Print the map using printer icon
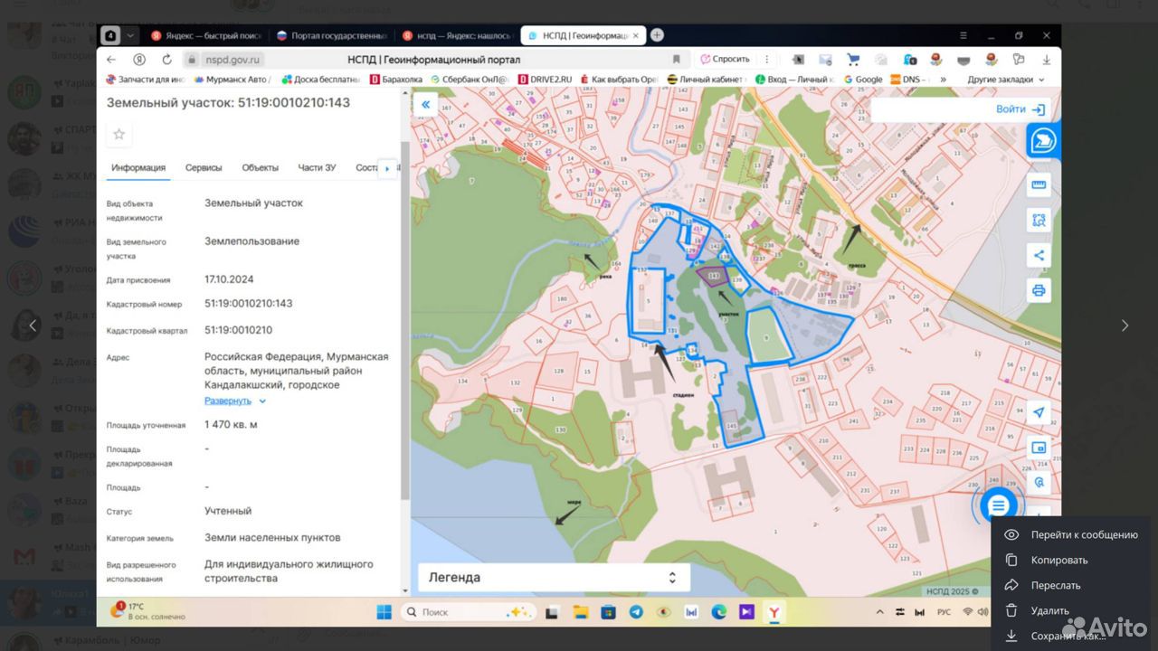Viewport: 1158px width, 651px height. (1039, 290)
